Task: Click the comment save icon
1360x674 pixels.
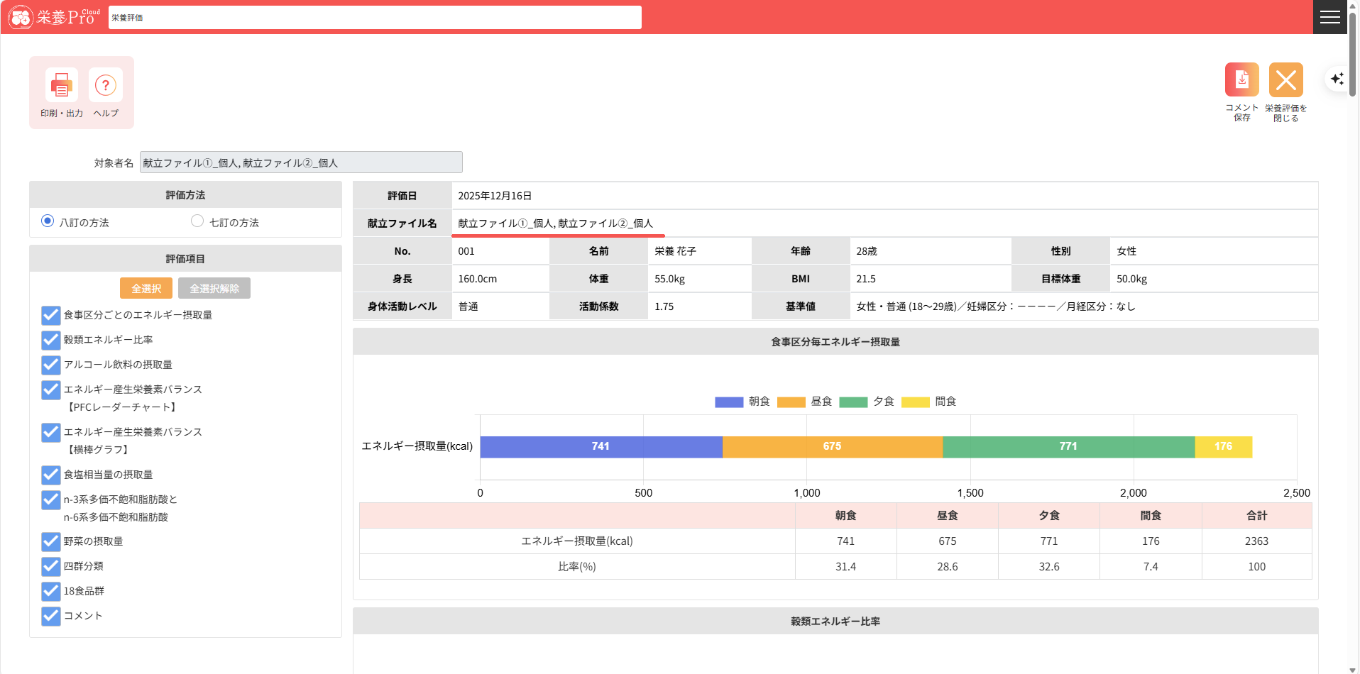Action: 1241,79
